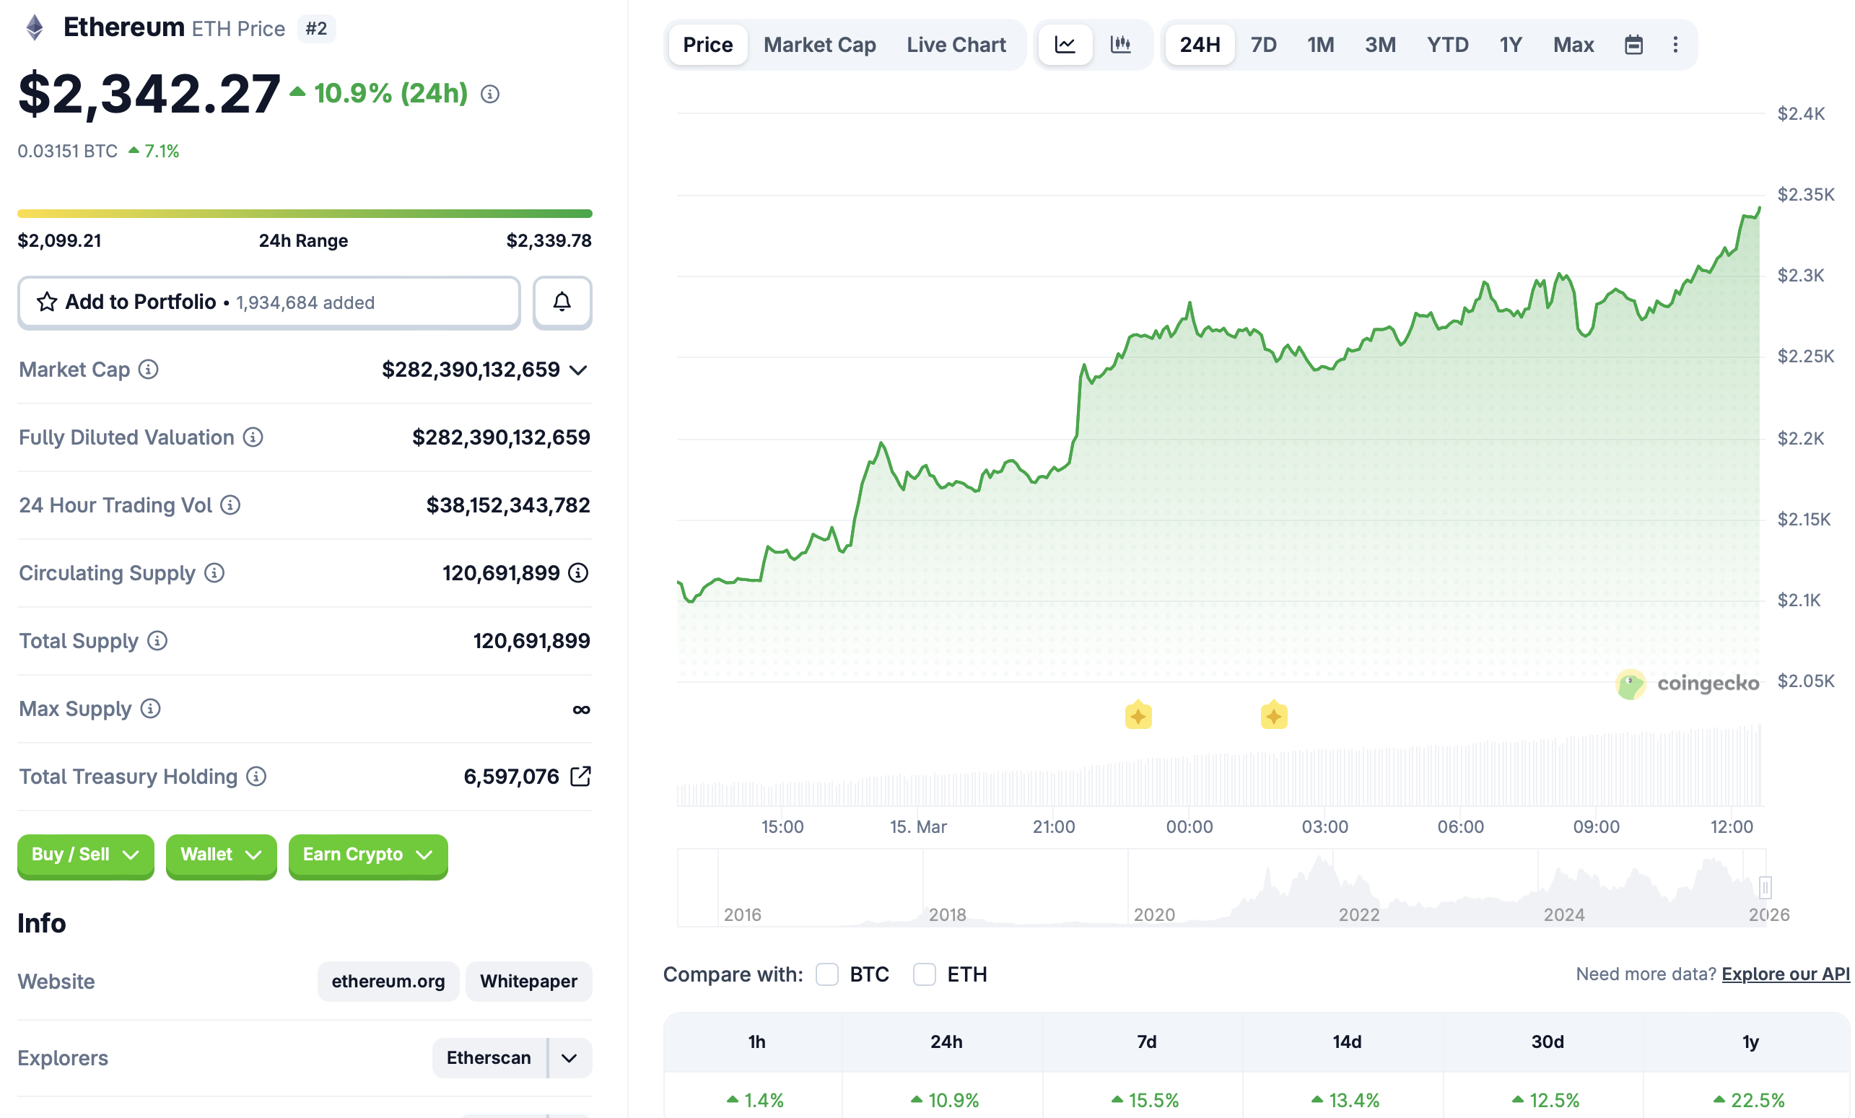Open the calendar date range picker
Image resolution: width=1855 pixels, height=1118 pixels.
point(1633,45)
